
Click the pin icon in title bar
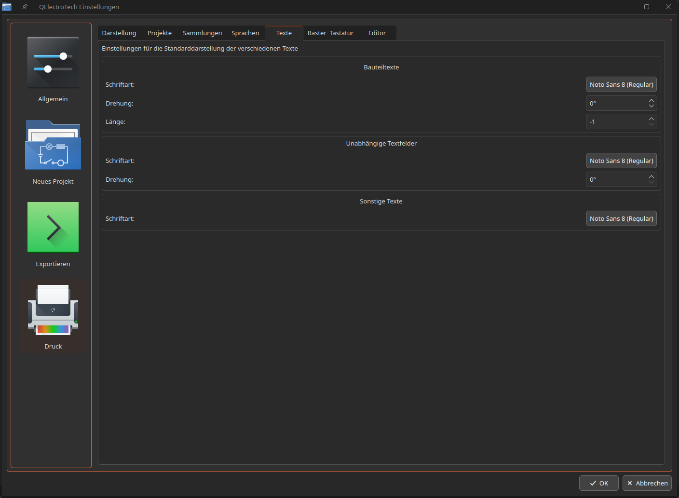(x=25, y=7)
